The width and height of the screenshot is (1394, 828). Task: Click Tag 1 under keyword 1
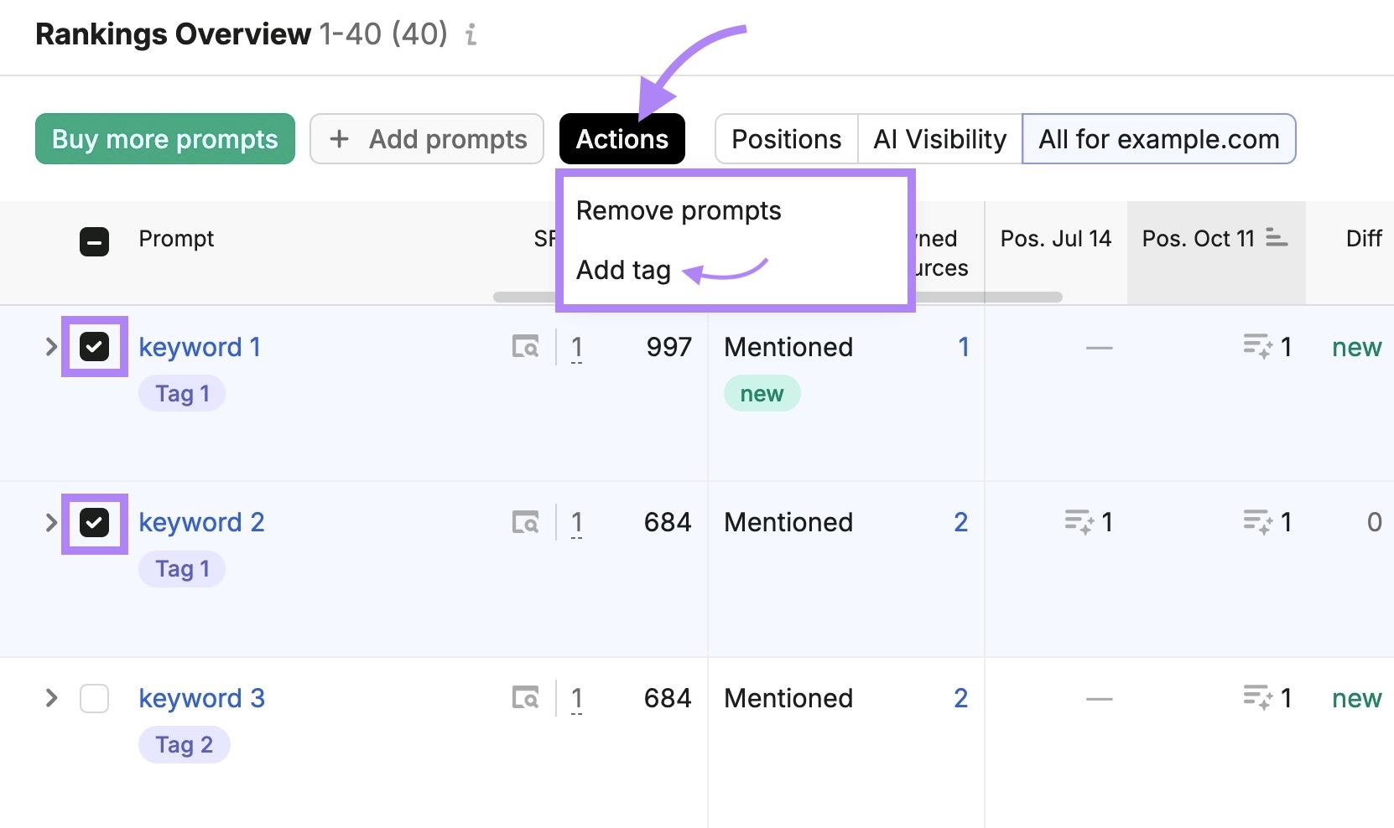point(182,393)
